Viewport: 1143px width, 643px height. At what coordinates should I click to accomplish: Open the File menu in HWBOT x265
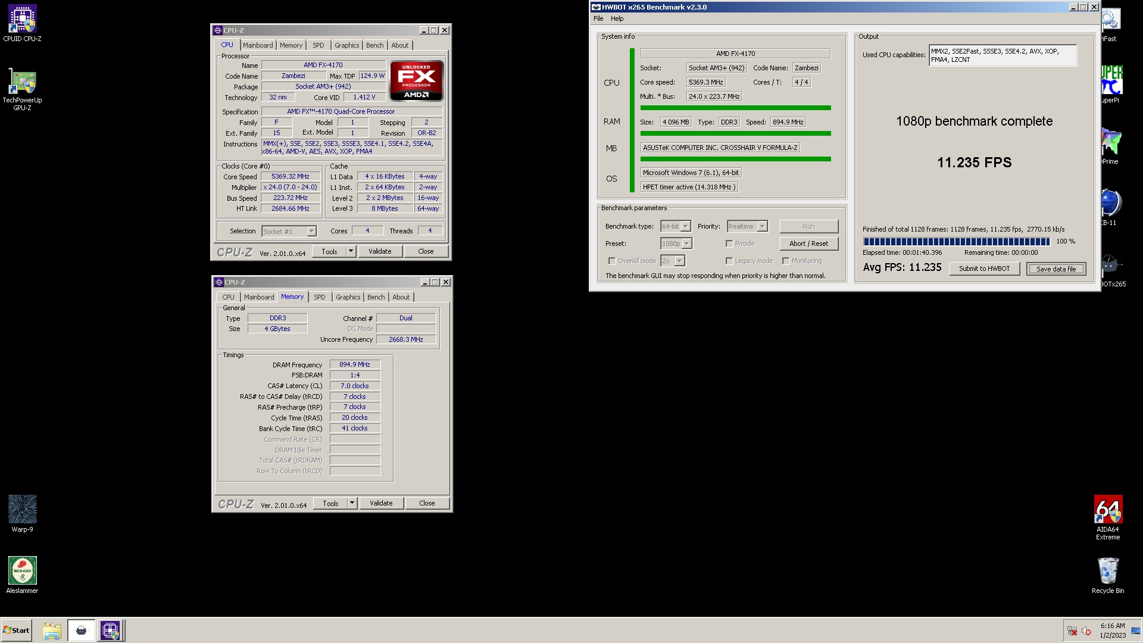tap(598, 18)
